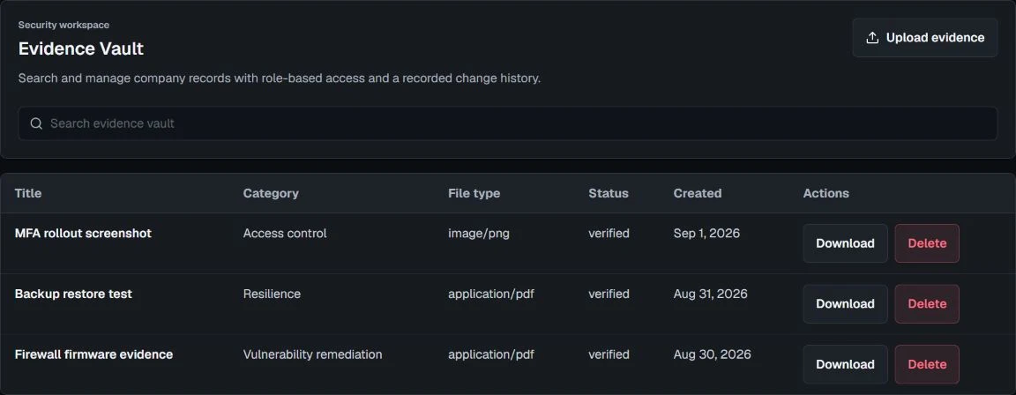This screenshot has width=1016, height=395.
Task: Select the Firewall firmware evidence title
Action: point(94,354)
